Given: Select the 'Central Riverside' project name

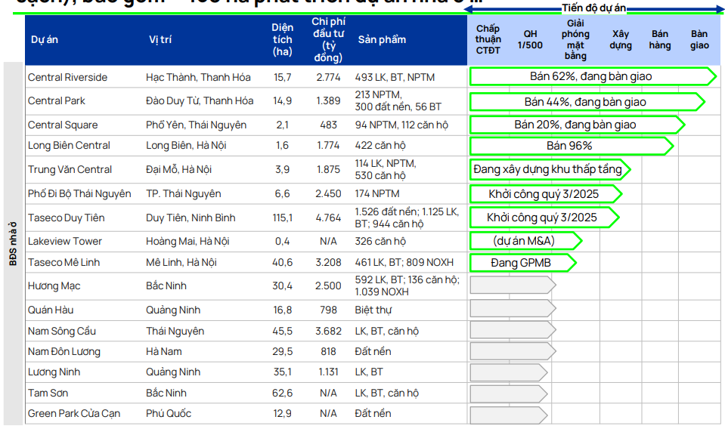Looking at the screenshot, I should click(x=67, y=77).
